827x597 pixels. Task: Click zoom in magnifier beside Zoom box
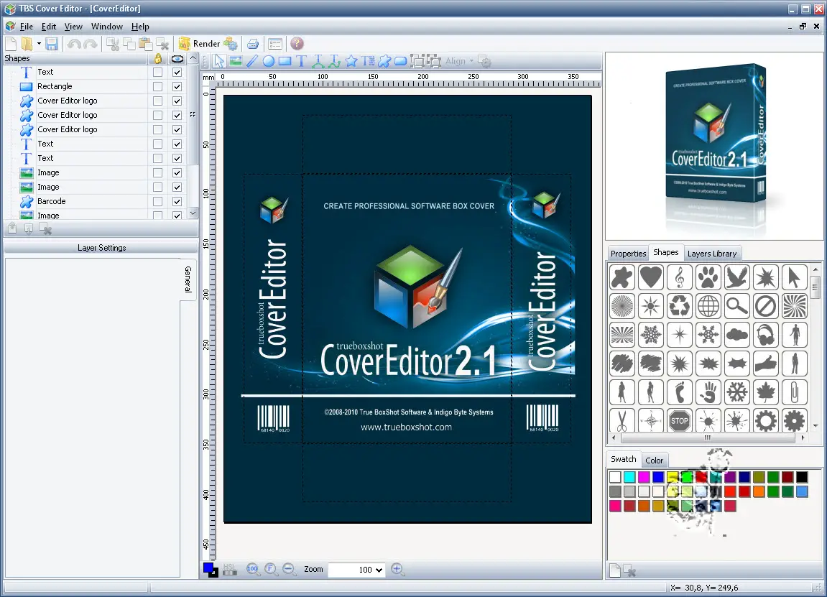tap(397, 569)
